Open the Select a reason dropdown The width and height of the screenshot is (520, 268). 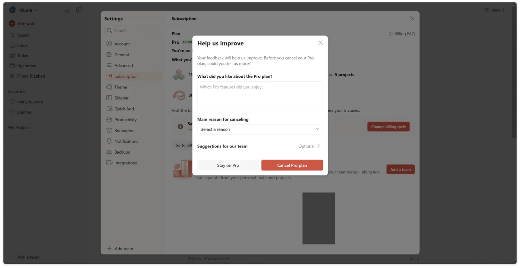(260, 129)
